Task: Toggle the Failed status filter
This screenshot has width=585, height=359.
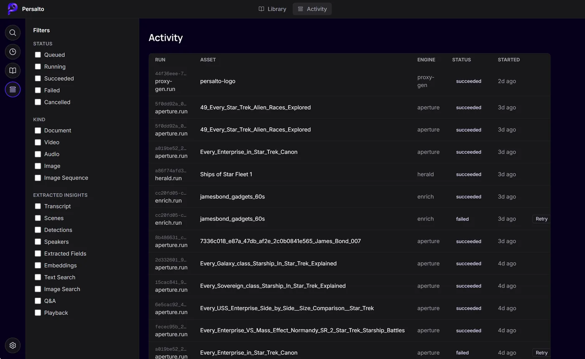Action: [38, 90]
